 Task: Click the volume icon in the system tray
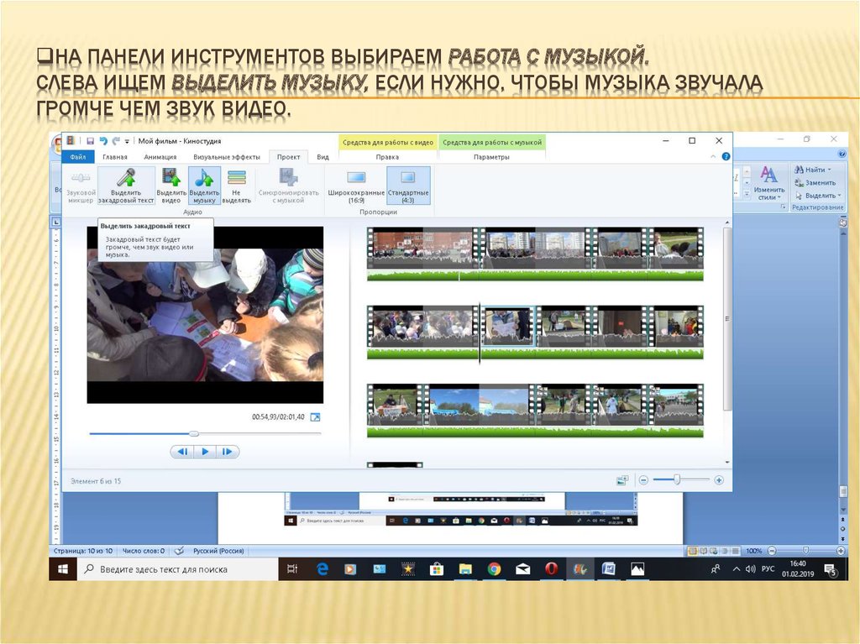coord(750,569)
